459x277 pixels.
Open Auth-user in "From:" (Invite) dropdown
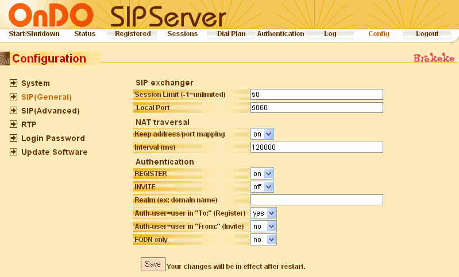(x=264, y=226)
